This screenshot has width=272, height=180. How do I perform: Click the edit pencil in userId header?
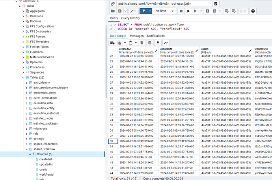point(250,51)
